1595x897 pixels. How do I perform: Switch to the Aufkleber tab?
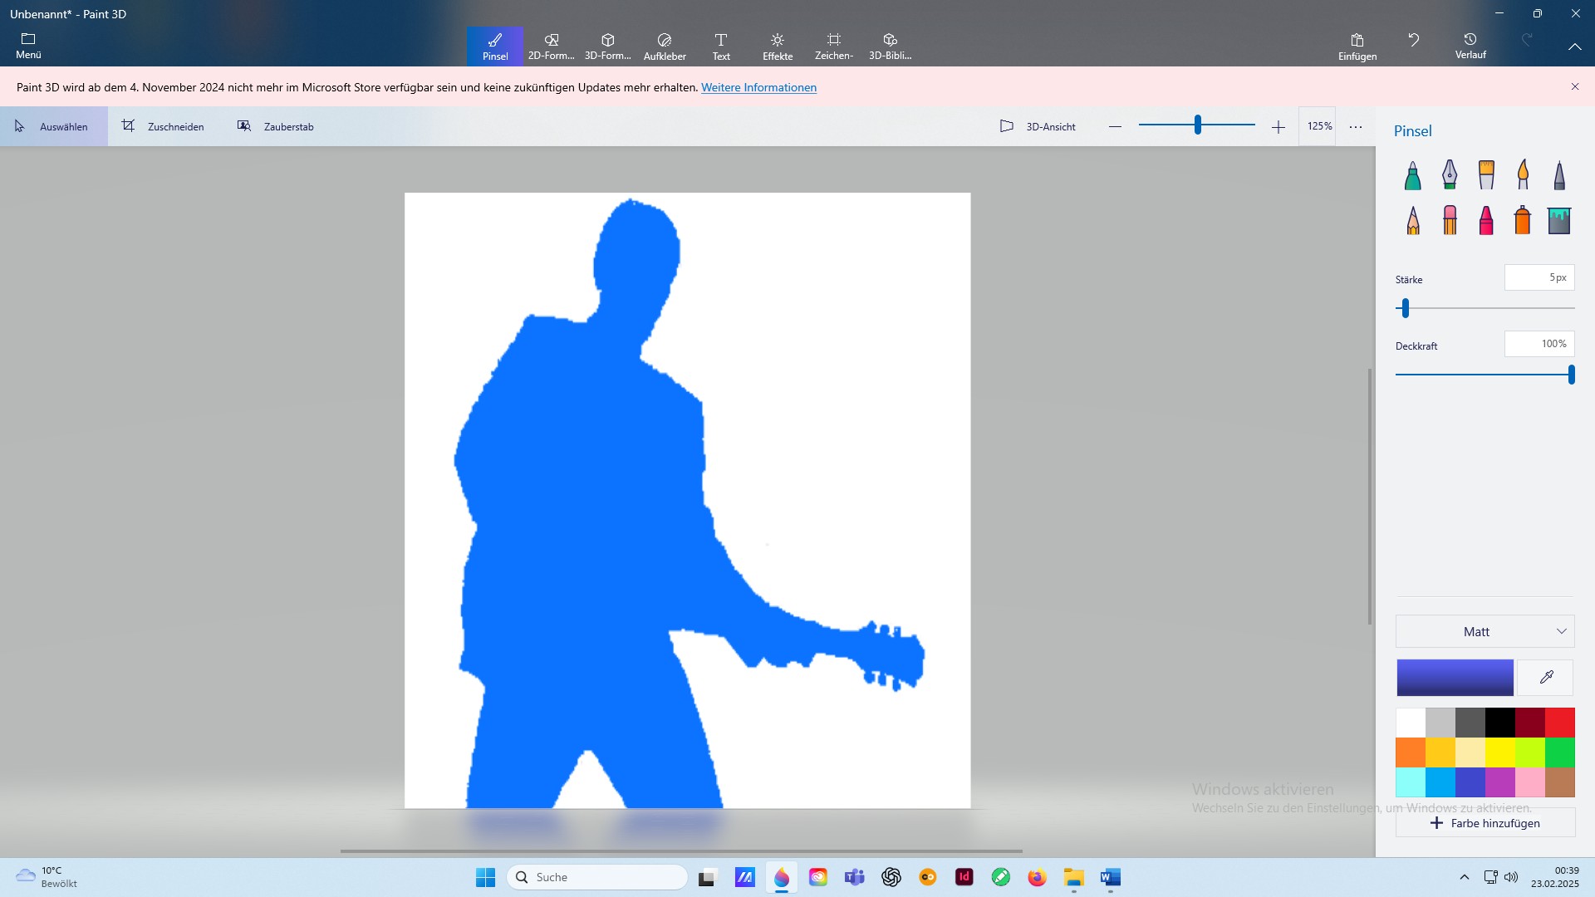point(665,46)
